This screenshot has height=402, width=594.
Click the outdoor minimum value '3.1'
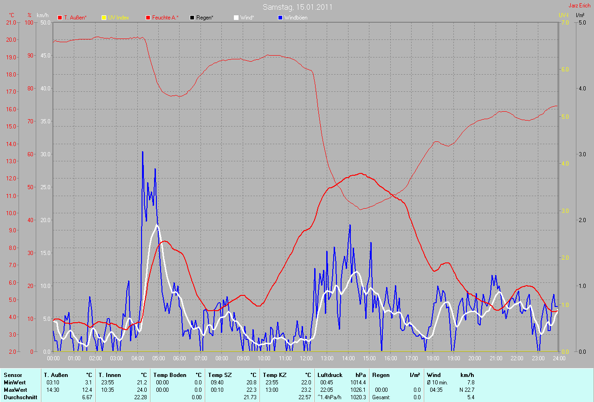[88, 382]
